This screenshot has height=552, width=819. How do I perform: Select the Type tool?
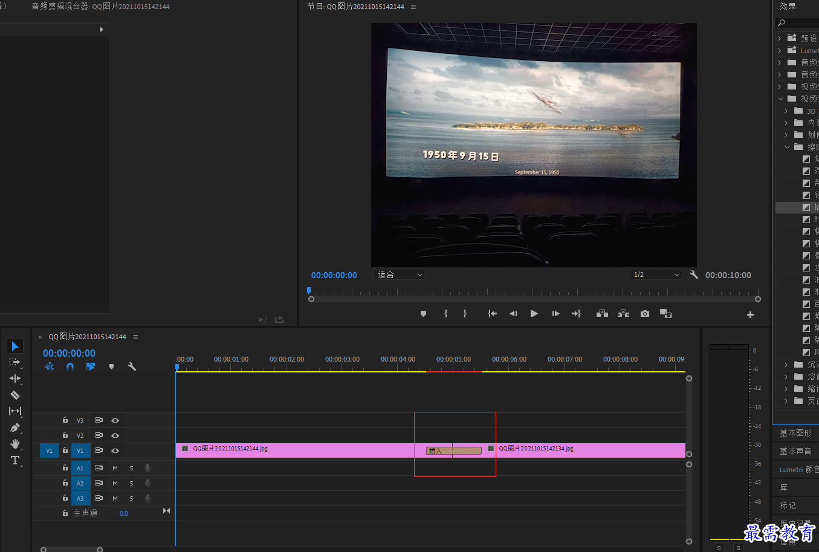pos(15,460)
